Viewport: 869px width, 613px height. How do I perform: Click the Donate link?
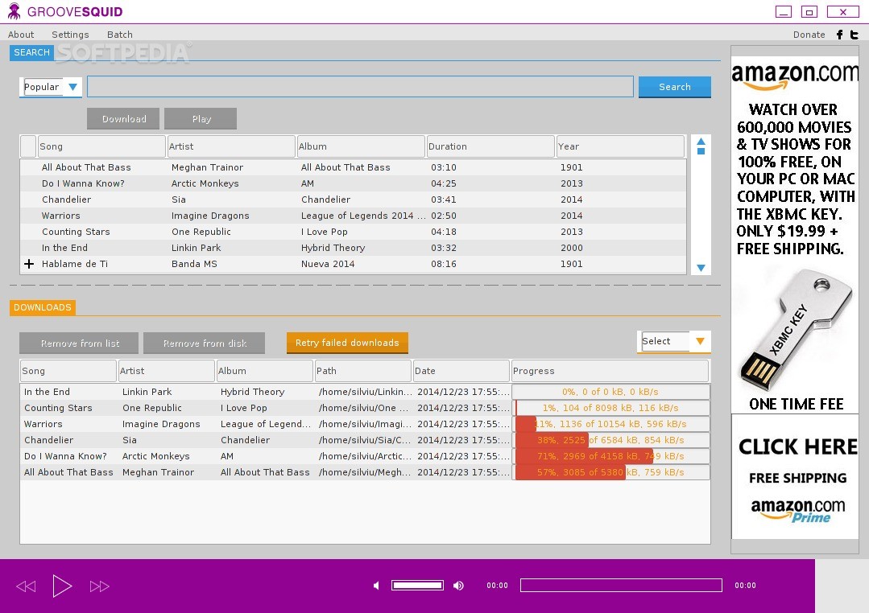pos(809,35)
